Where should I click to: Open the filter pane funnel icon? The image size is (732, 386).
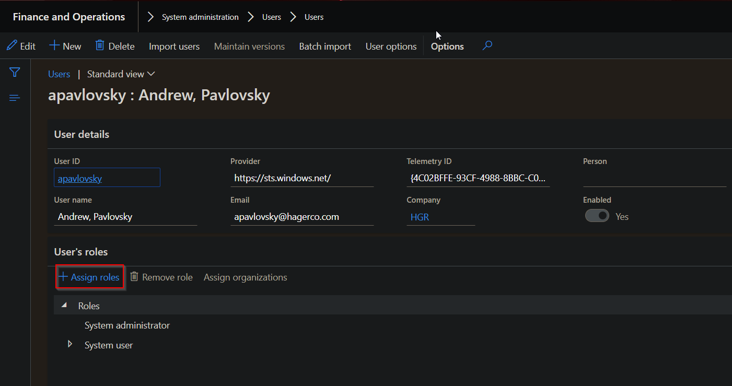pos(15,72)
